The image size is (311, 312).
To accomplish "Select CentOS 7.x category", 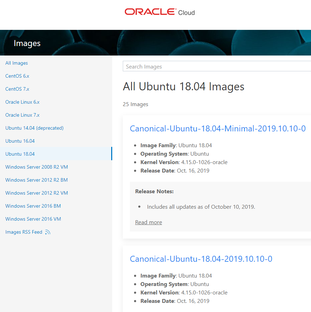I will click(17, 89).
